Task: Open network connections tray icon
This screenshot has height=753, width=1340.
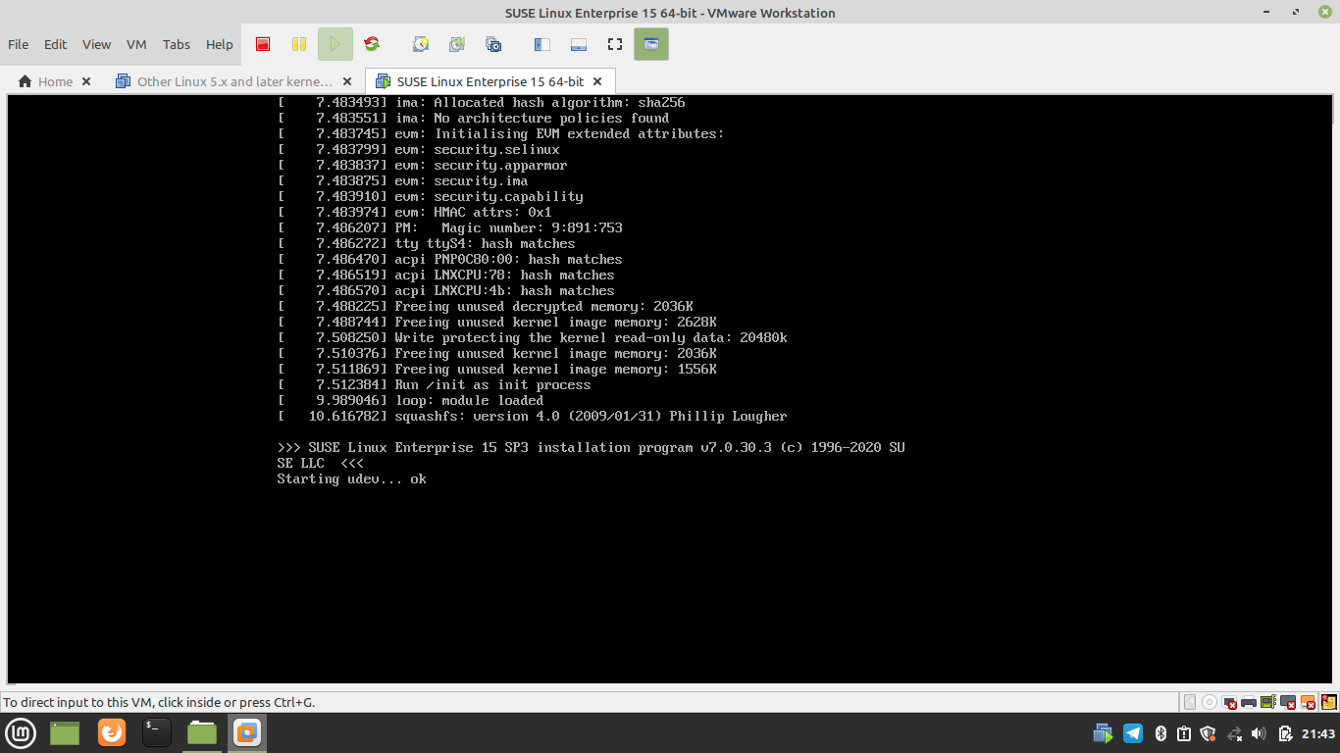Action: click(1235, 733)
